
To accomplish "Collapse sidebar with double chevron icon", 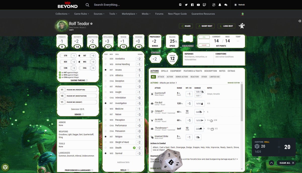I will click(x=299, y=21).
